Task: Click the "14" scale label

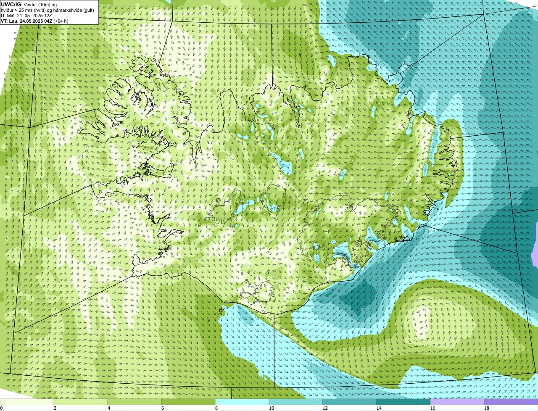Action: pyautogui.click(x=379, y=408)
